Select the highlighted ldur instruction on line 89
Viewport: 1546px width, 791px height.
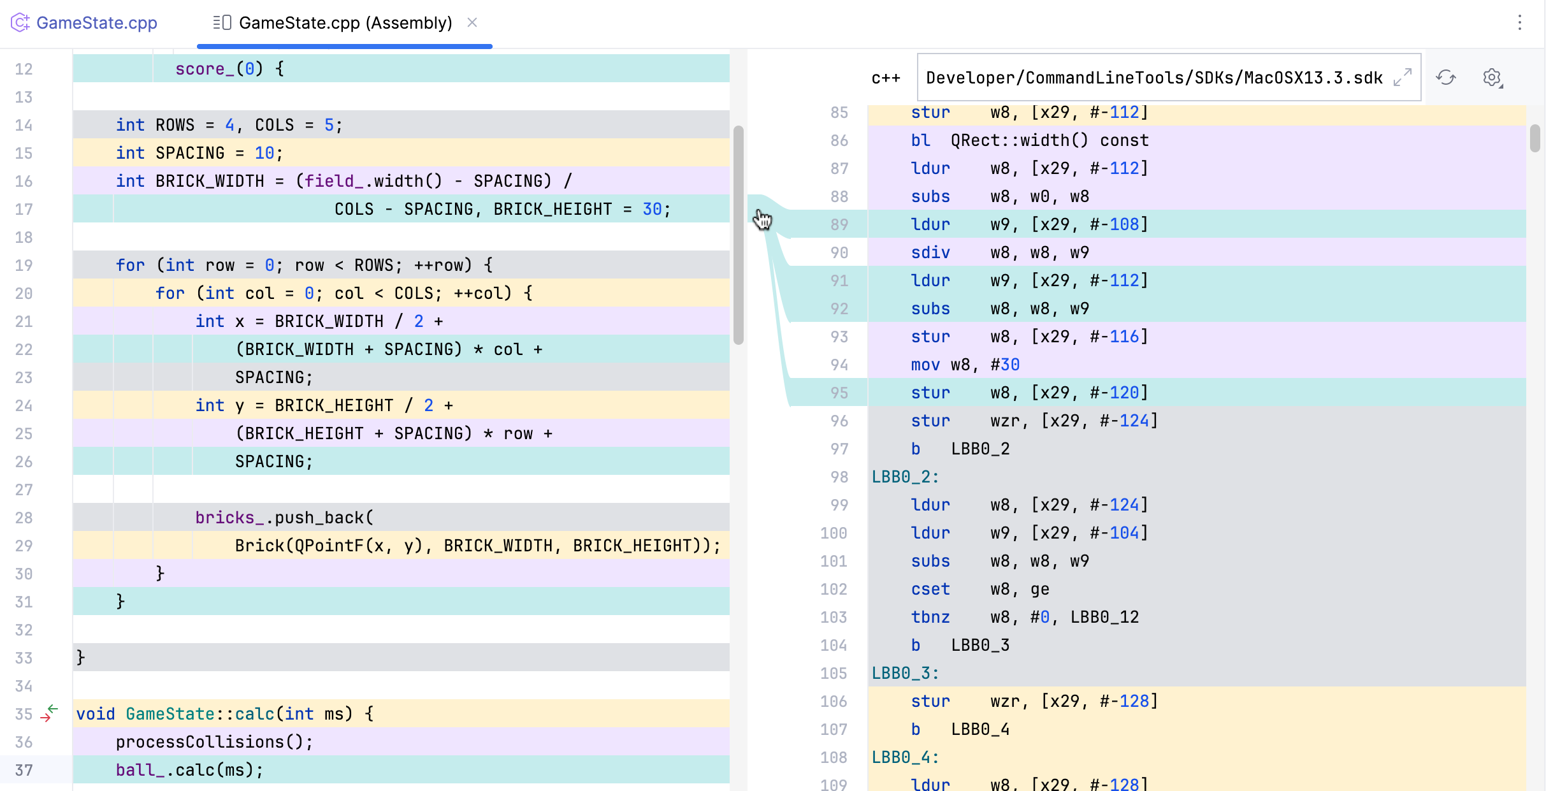(930, 224)
